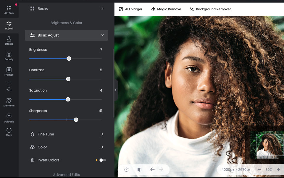This screenshot has width=284, height=178.
Task: Click the Invert Colors icon
Action: click(33, 160)
